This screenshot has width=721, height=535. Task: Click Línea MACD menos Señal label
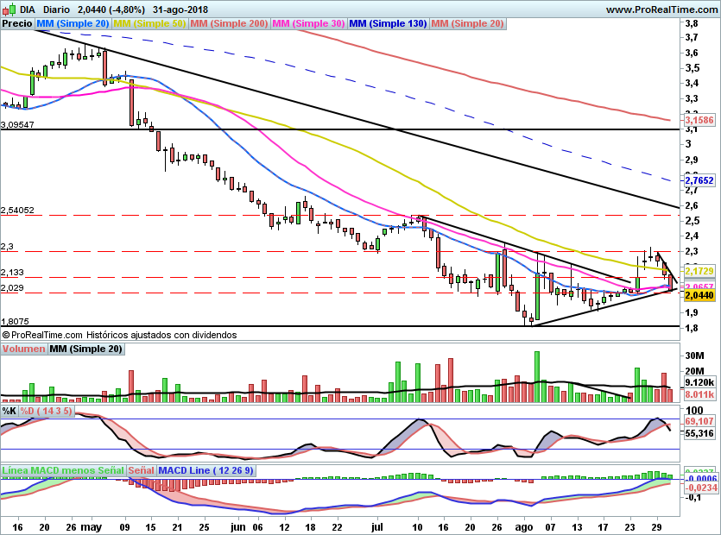(63, 470)
